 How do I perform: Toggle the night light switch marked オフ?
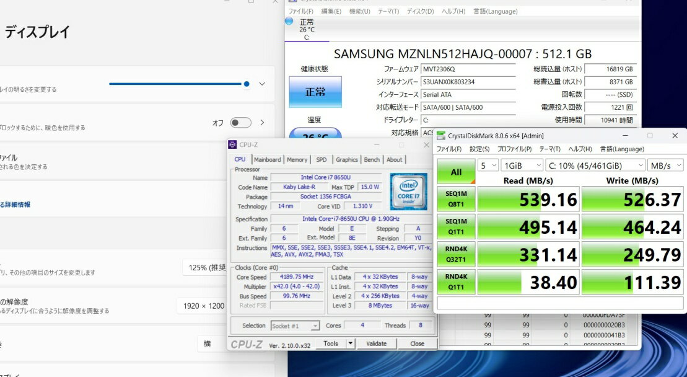240,123
